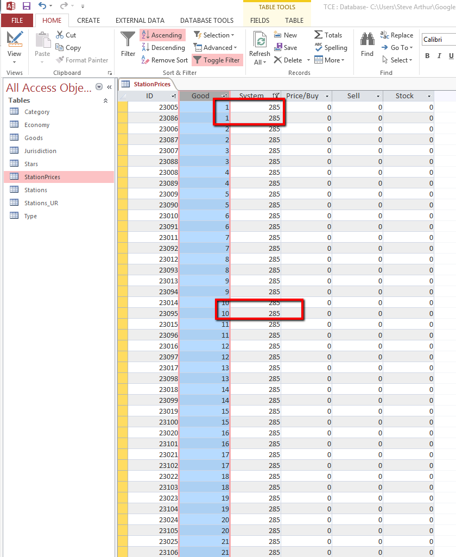
Task: Click the Filter funnel icon
Action: coord(128,40)
